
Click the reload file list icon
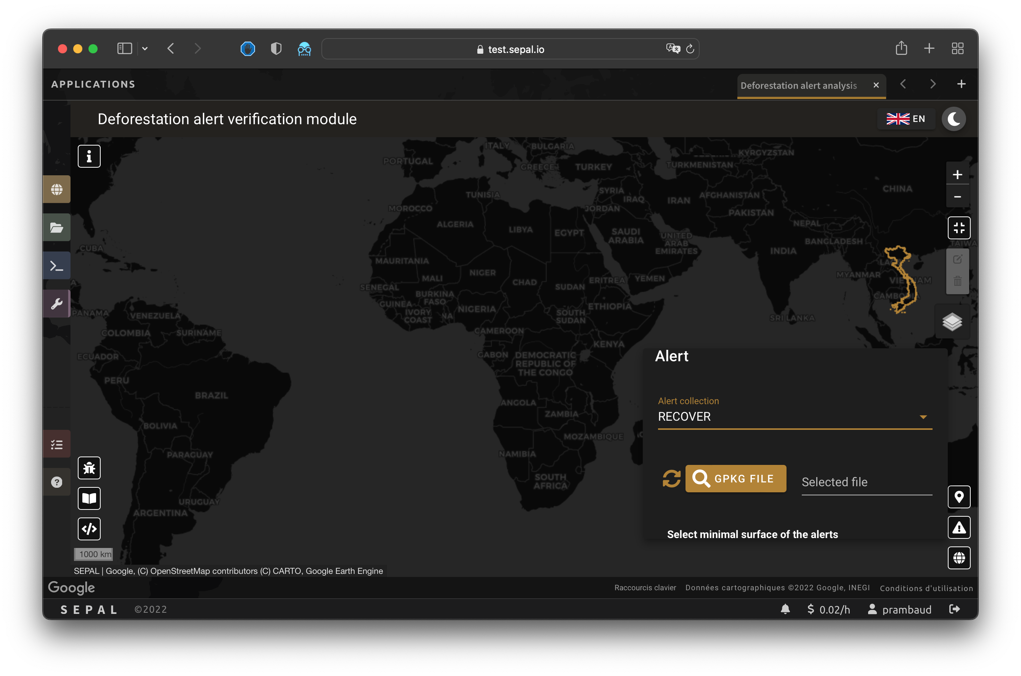click(671, 479)
